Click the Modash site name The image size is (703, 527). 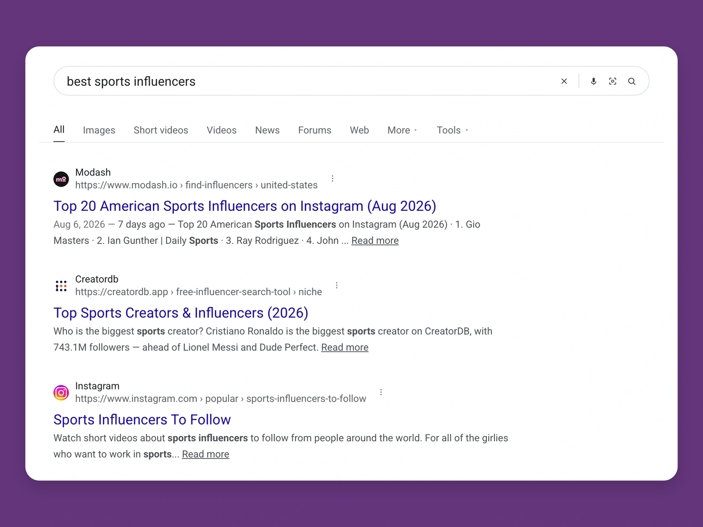93,172
